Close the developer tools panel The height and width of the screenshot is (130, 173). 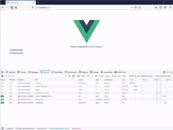[171, 72]
